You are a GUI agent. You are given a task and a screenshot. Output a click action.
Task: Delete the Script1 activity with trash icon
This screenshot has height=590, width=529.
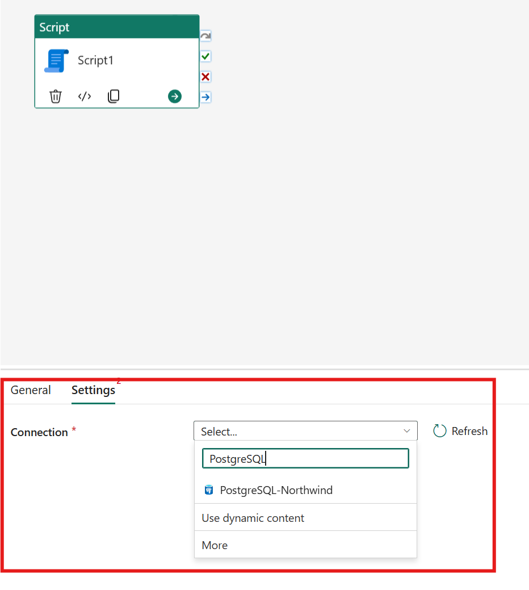(55, 97)
